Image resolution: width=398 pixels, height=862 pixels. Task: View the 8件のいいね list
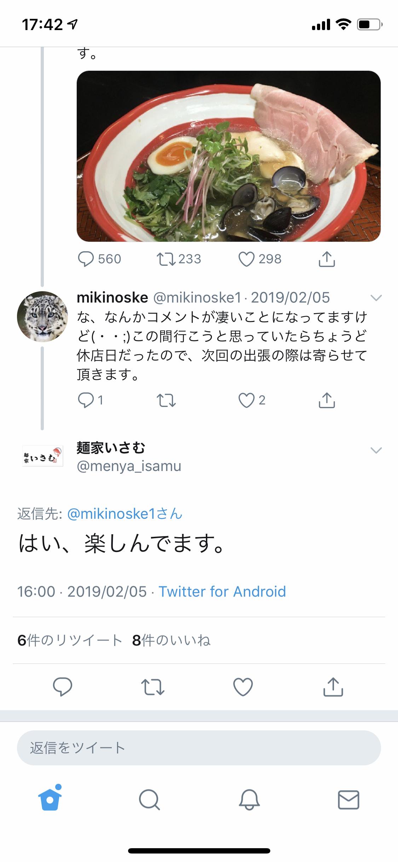pos(171,640)
